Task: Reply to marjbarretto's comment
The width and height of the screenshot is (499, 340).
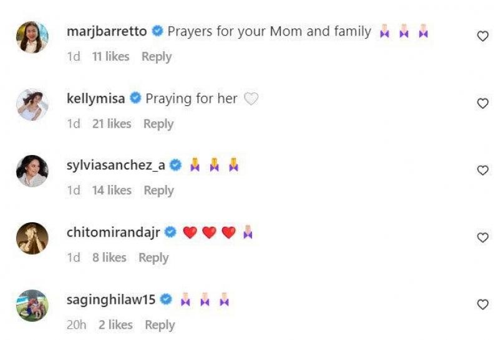Action: click(x=156, y=57)
